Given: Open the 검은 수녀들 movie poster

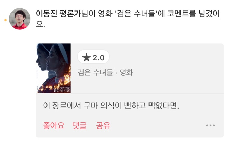Looking at the screenshot, I should click(x=53, y=68).
